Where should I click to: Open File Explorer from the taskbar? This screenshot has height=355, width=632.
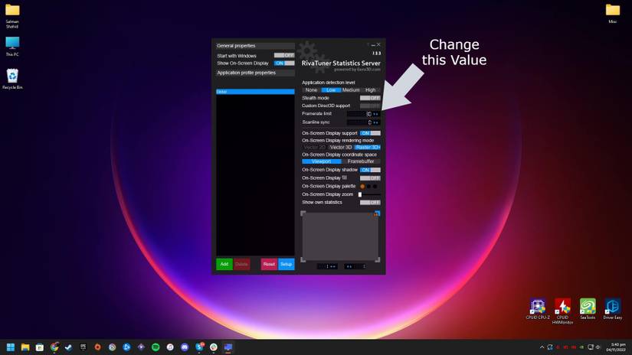25,347
